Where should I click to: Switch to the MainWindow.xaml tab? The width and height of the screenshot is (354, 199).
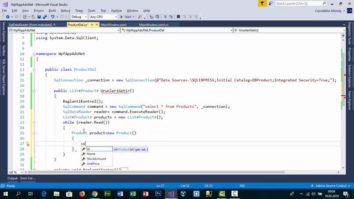click(x=113, y=25)
